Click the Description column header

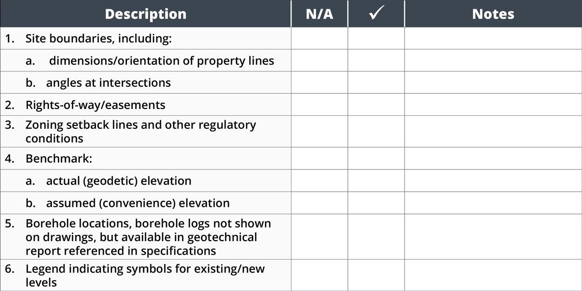point(145,14)
